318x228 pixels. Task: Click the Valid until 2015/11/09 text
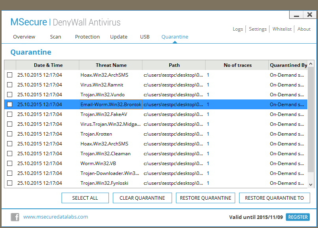(x=256, y=217)
